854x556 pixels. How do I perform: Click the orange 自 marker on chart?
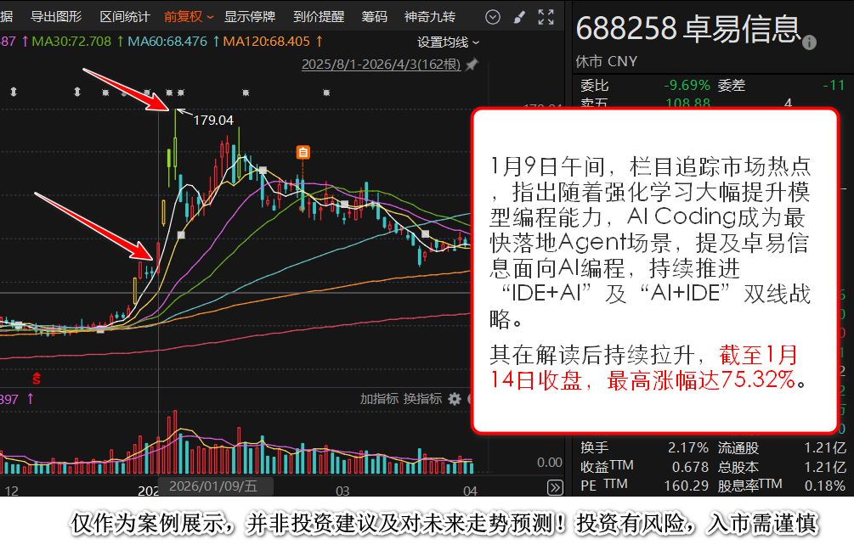[x=303, y=153]
